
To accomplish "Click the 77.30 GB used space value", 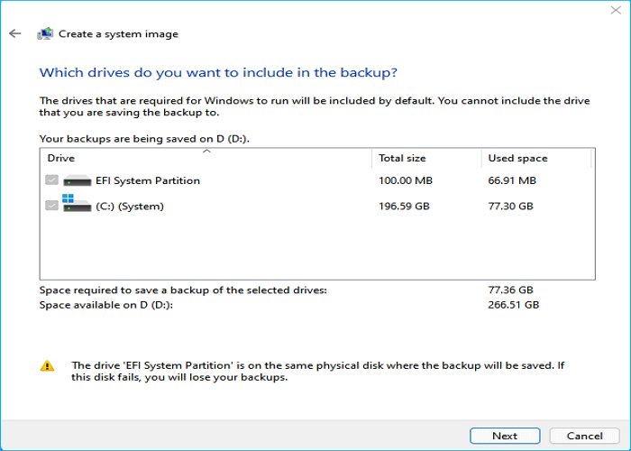I will 510,207.
